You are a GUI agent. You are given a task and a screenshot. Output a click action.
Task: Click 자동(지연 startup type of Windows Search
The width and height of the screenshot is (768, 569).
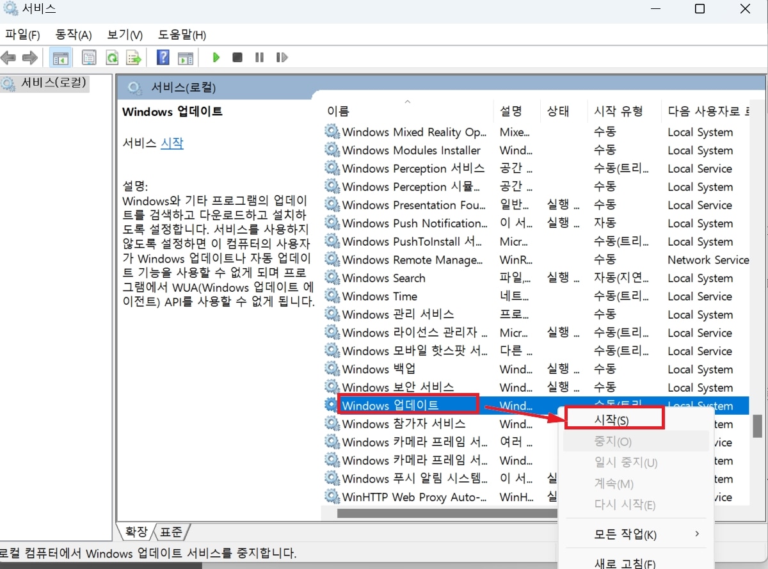[x=621, y=278]
